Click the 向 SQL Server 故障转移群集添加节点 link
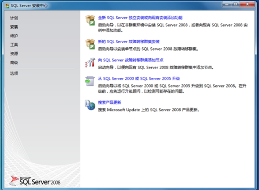 point(131,60)
